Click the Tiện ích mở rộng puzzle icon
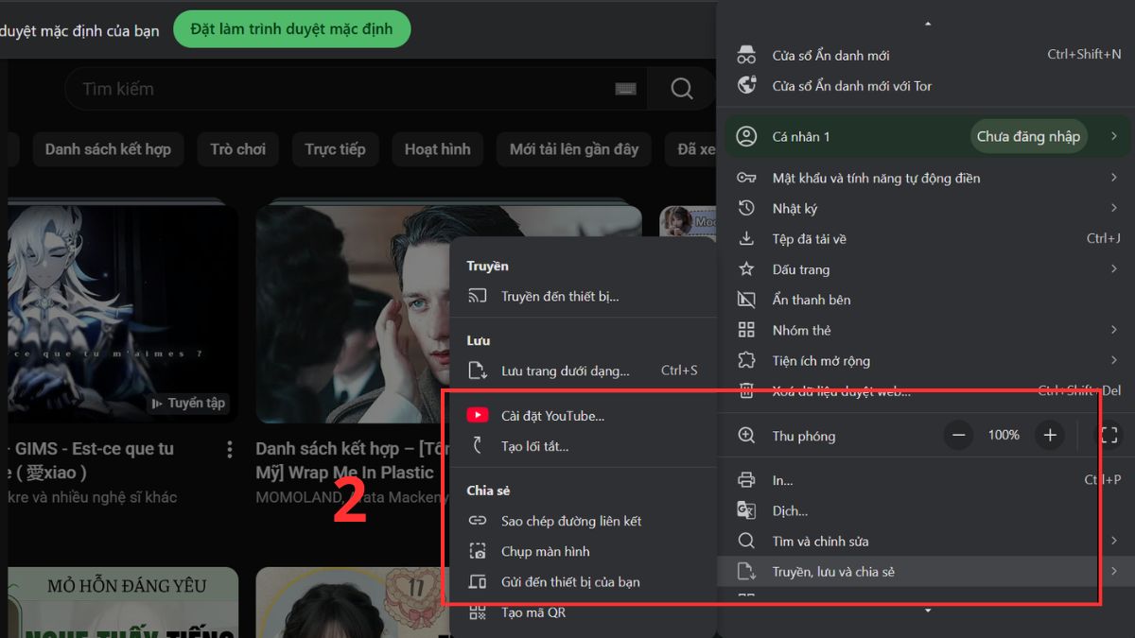This screenshot has height=638, width=1135. coord(747,360)
